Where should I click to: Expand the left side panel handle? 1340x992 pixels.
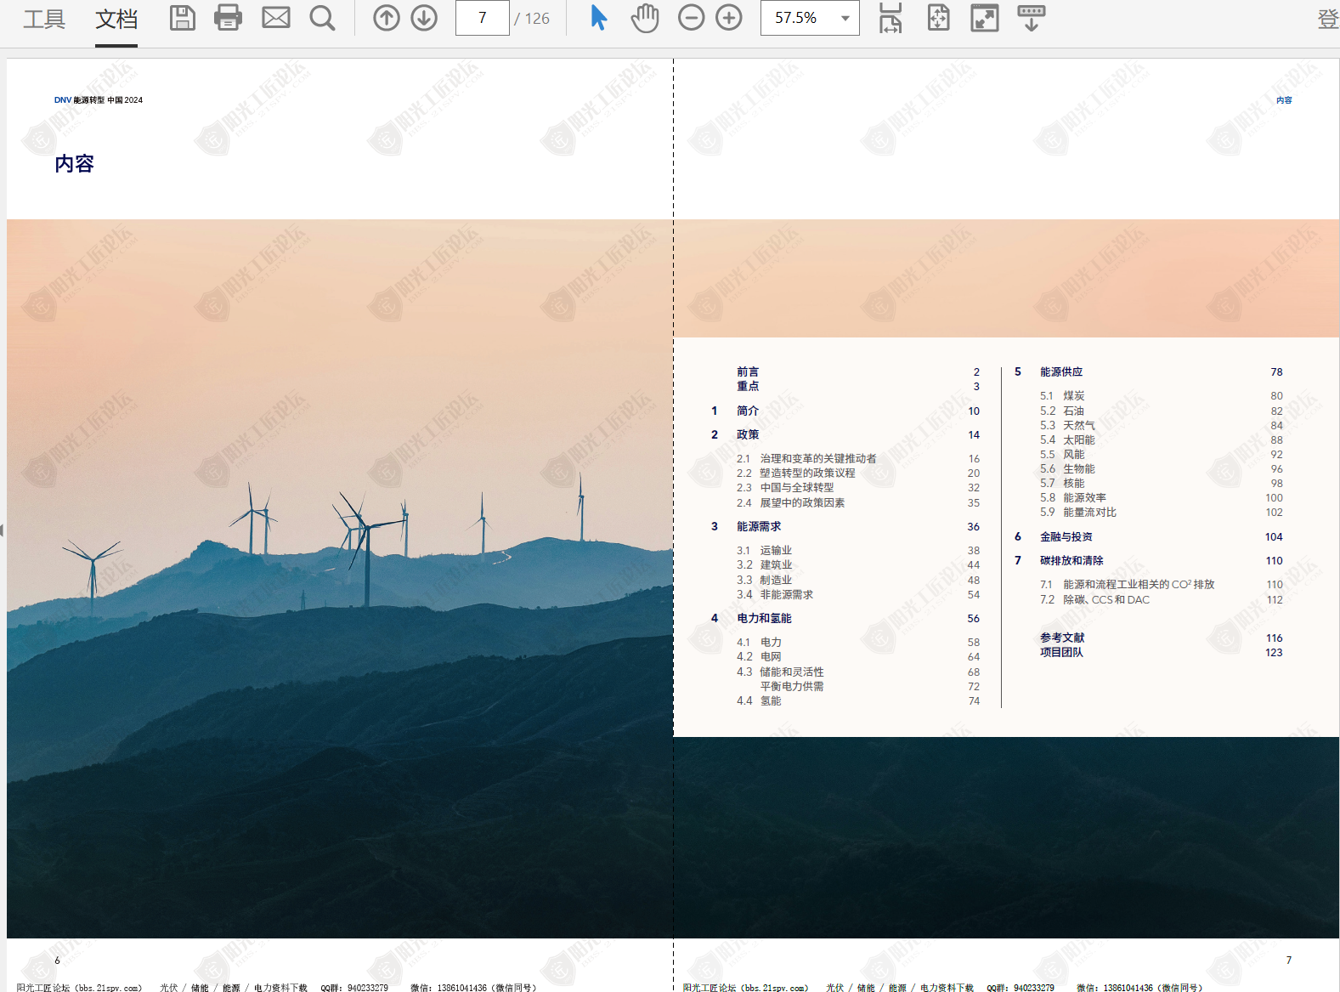point(2,530)
